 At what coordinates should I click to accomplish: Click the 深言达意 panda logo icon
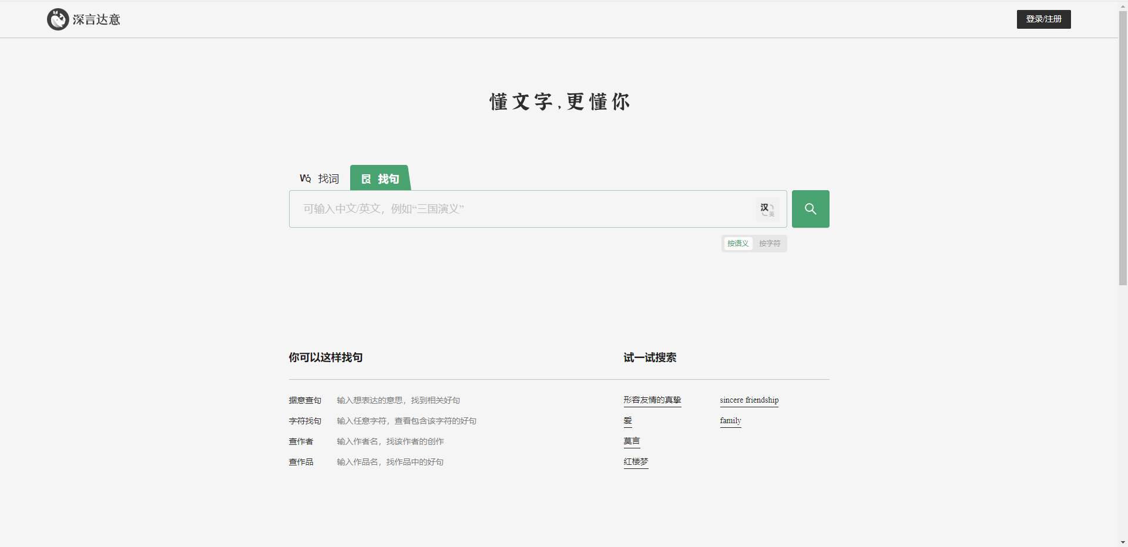[58, 19]
